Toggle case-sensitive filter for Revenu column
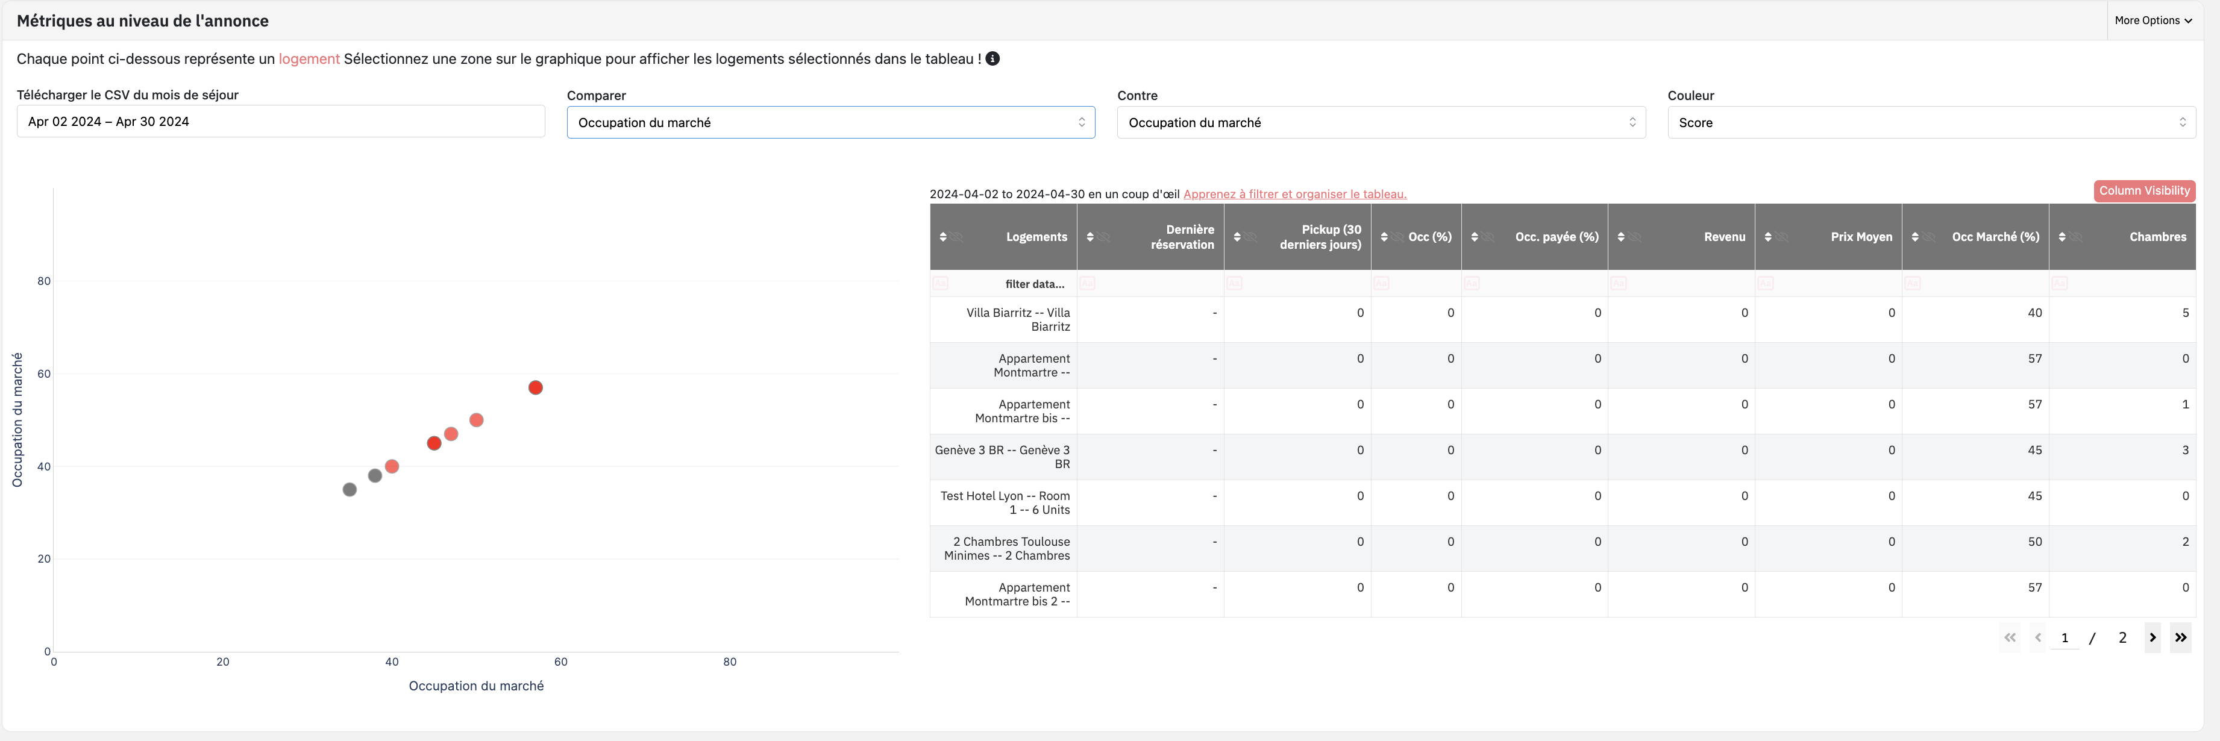The image size is (2220, 741). (1619, 284)
